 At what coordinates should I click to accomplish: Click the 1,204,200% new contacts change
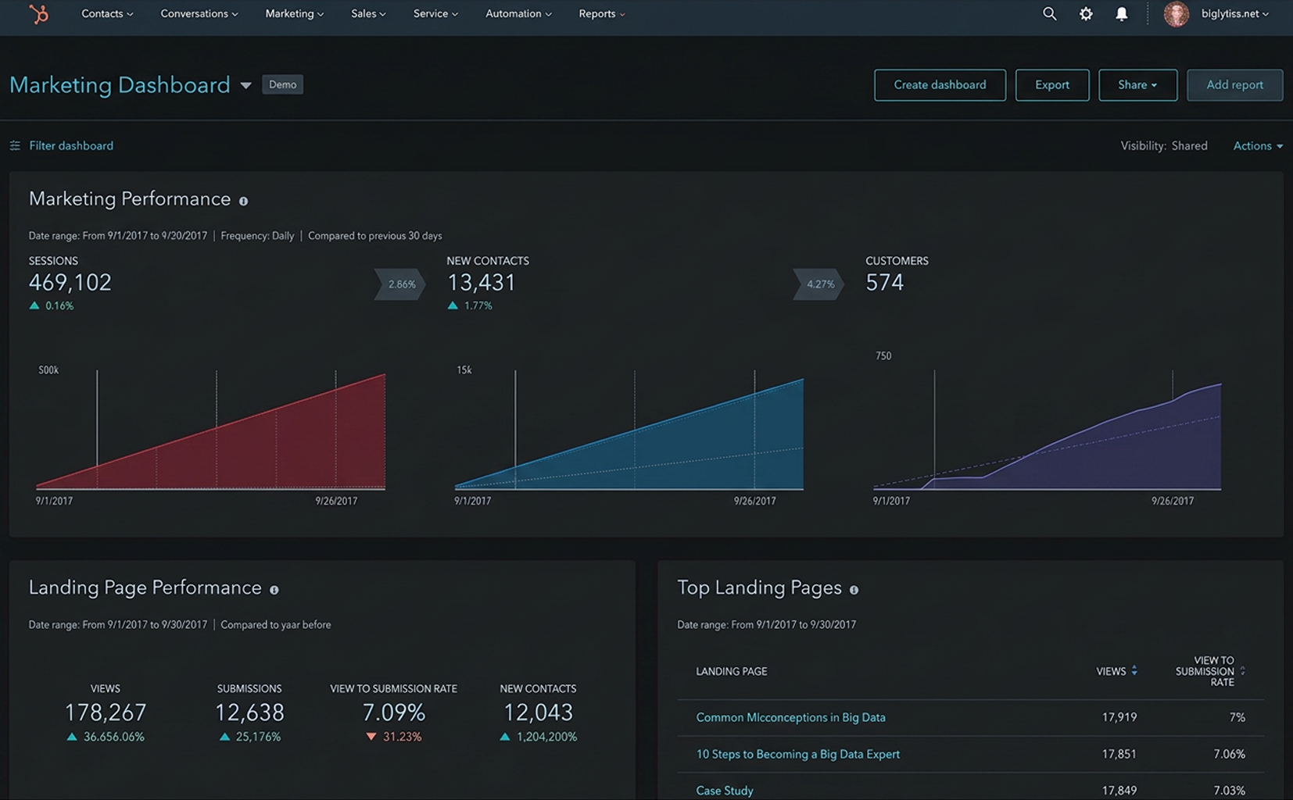(x=538, y=737)
